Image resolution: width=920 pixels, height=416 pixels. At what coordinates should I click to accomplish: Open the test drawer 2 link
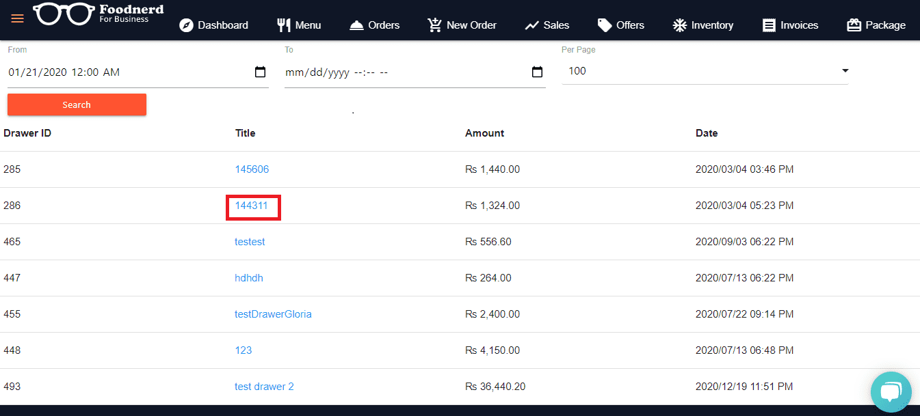click(x=264, y=387)
